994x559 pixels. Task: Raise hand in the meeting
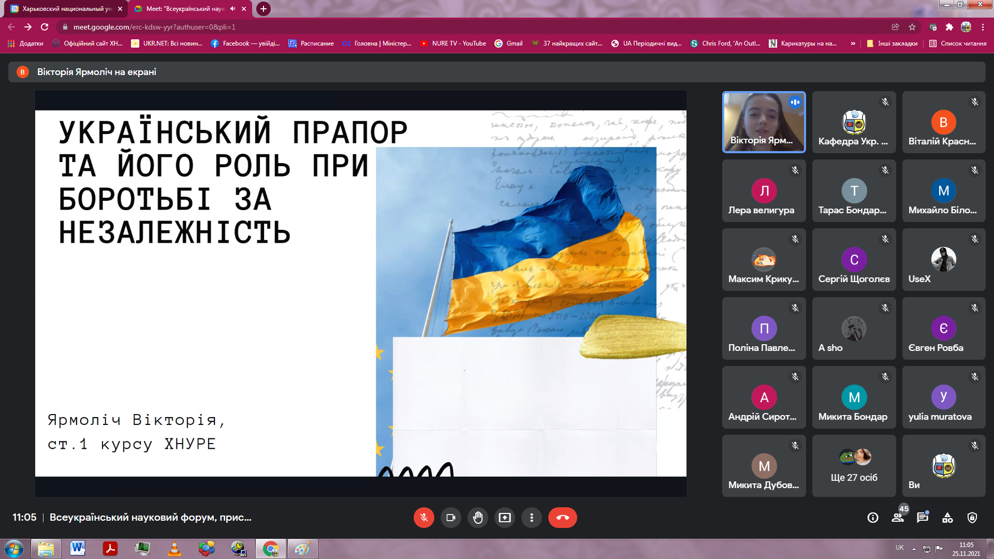pyautogui.click(x=477, y=518)
